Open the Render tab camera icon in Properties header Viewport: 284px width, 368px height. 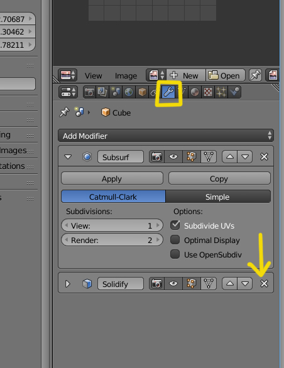click(x=89, y=92)
